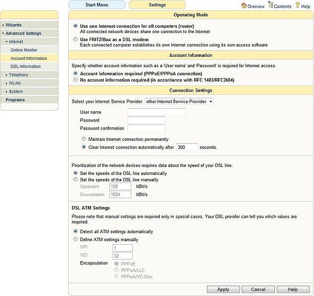
Task: Expand the Telephony submenu
Action: click(29, 75)
